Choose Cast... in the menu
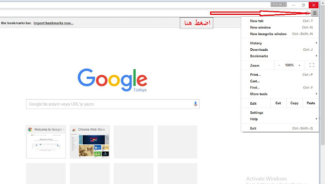325x184 pixels. pyautogui.click(x=280, y=81)
